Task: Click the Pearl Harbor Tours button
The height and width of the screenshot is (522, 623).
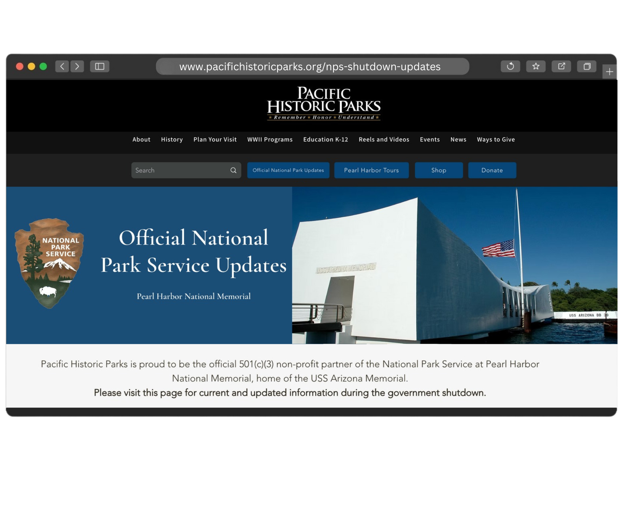Action: pyautogui.click(x=371, y=170)
